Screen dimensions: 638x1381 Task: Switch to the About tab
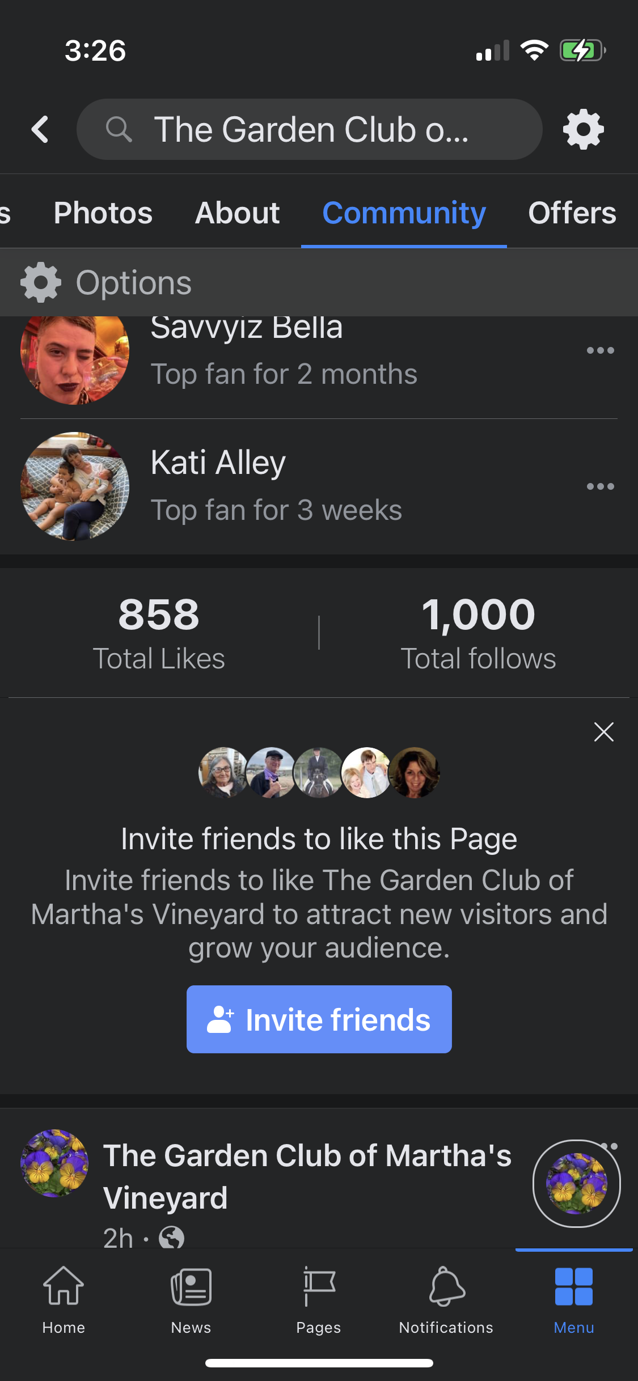pos(238,213)
